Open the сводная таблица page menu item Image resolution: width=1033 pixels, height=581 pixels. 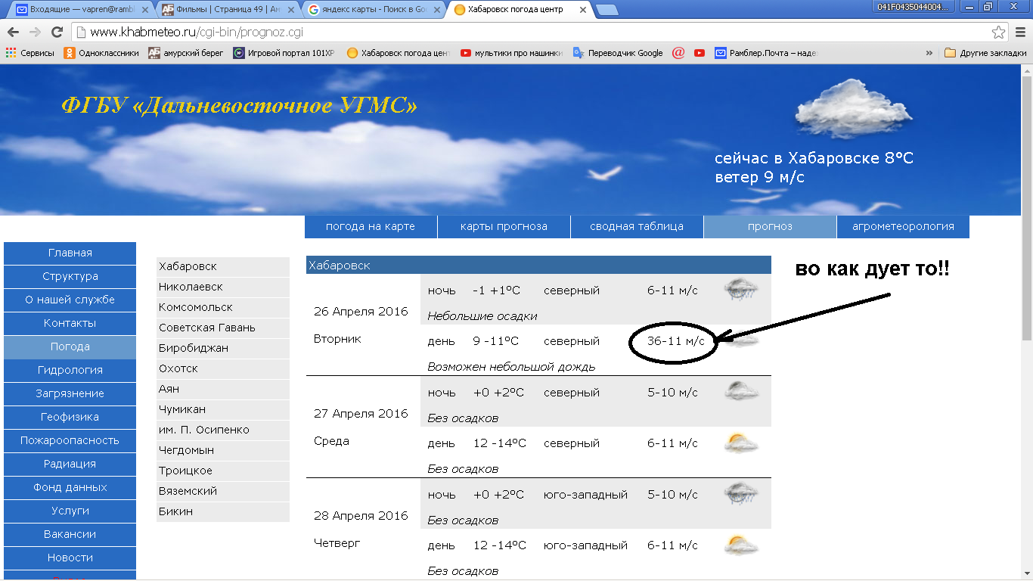tap(637, 226)
